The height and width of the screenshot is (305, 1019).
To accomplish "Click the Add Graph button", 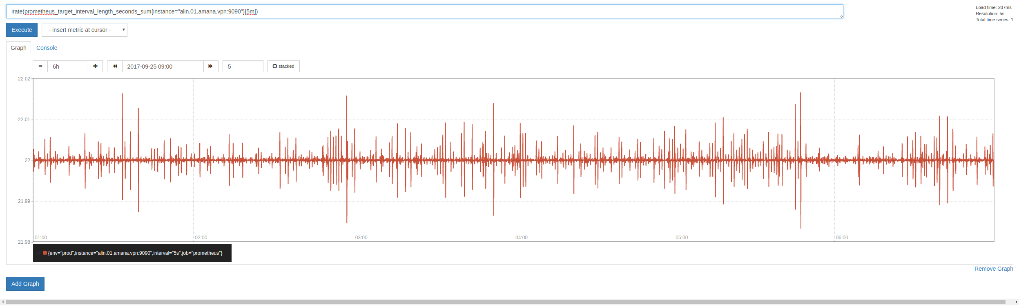I will tap(25, 284).
